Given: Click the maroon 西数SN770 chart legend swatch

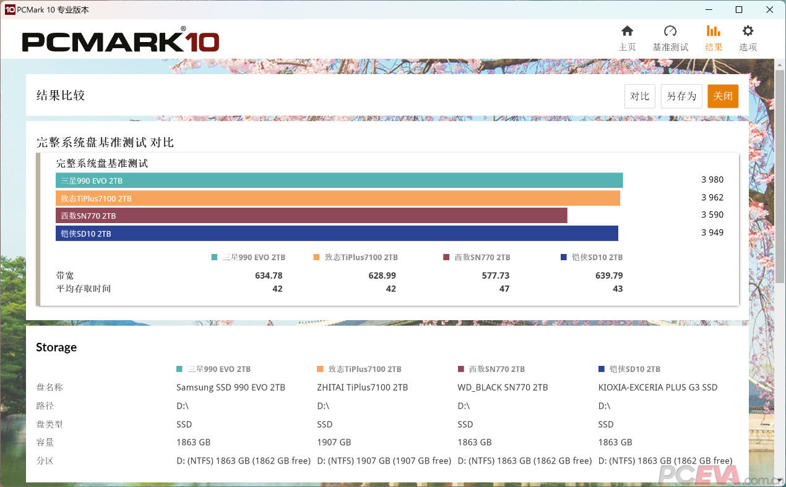Looking at the screenshot, I should 446,257.
